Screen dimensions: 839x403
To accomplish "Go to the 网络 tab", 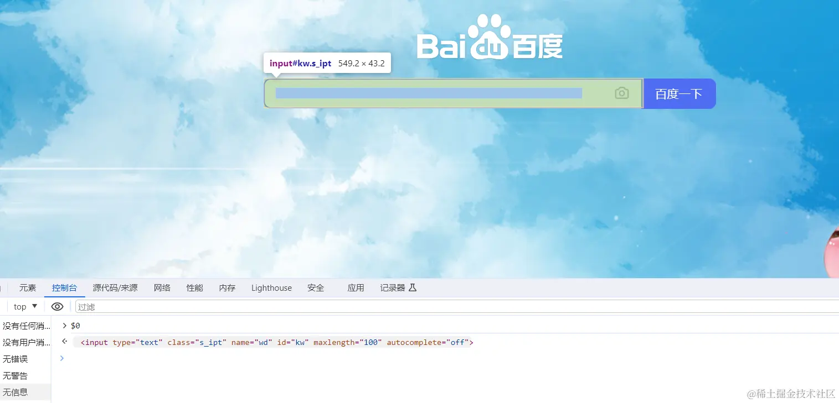I will coord(162,287).
